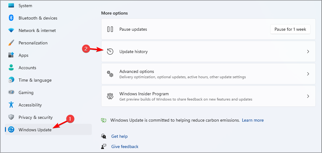Click the Apps sidebar icon
Screen dimensions: 322x153
(x=11, y=55)
